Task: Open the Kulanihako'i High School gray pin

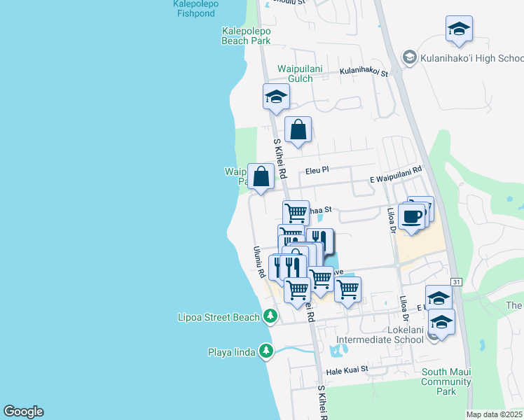Action: [410, 57]
